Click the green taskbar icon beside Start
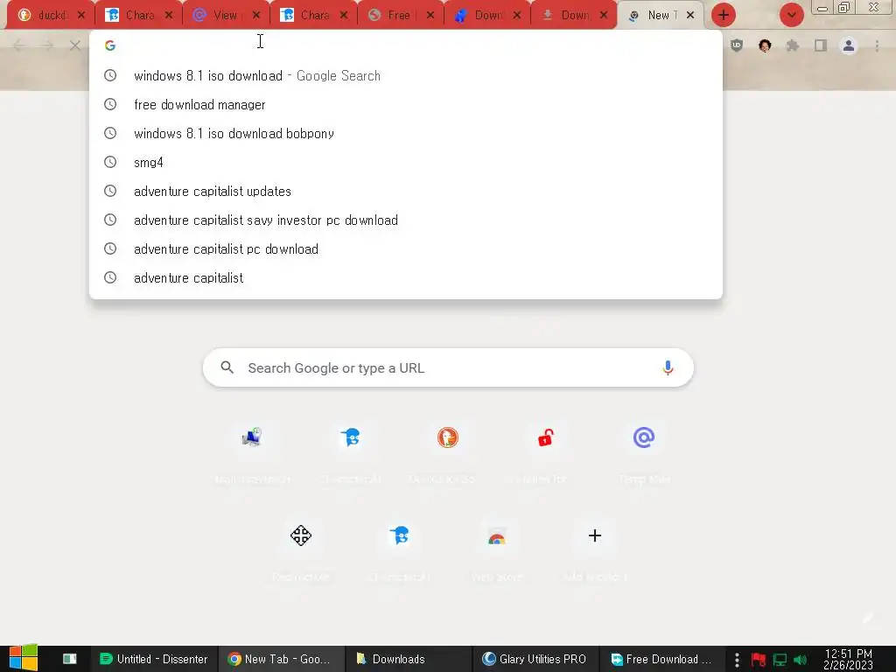 (70, 659)
